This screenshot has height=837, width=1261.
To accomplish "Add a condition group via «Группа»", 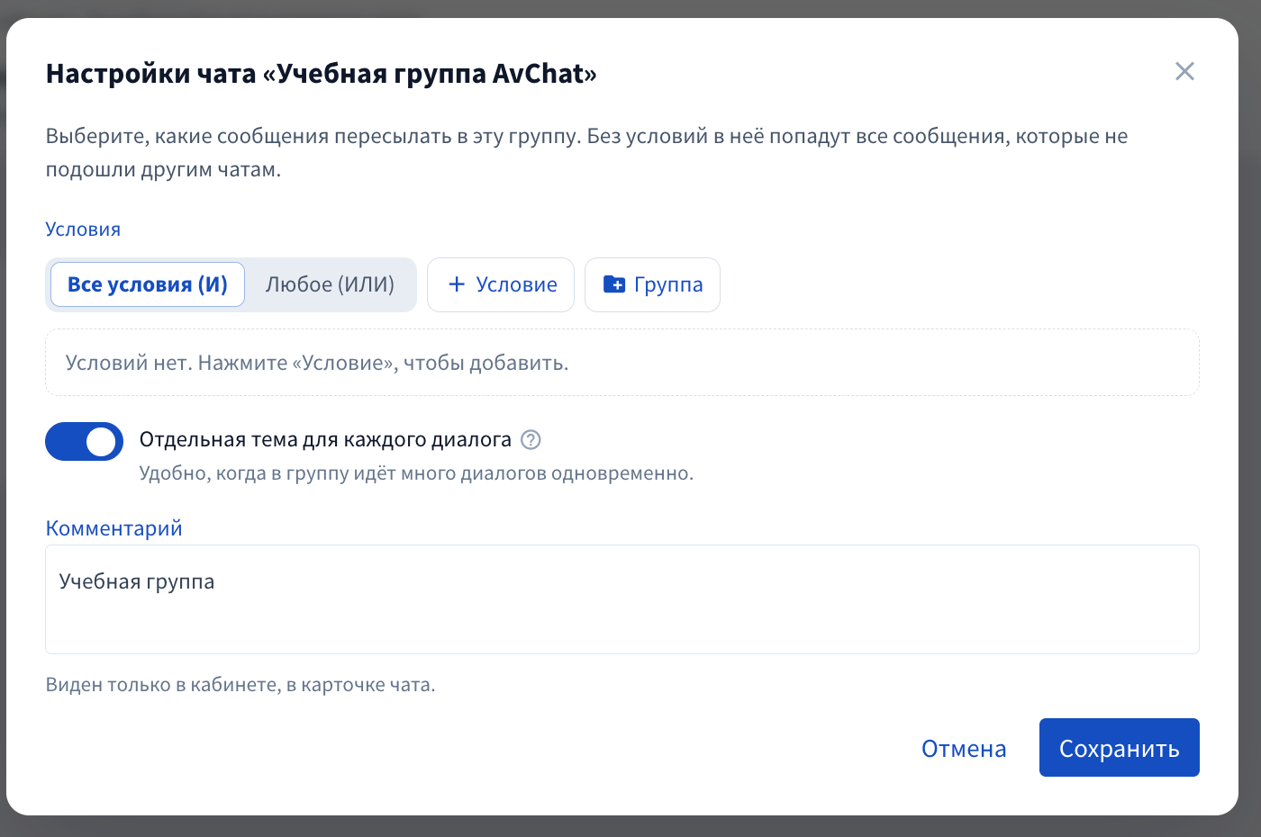I will (652, 284).
